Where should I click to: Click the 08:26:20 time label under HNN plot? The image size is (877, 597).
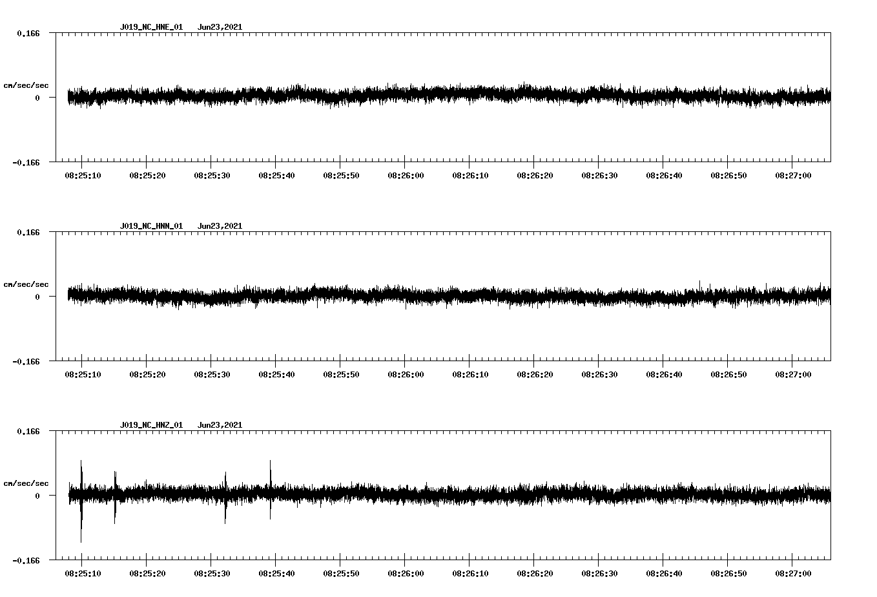(535, 375)
